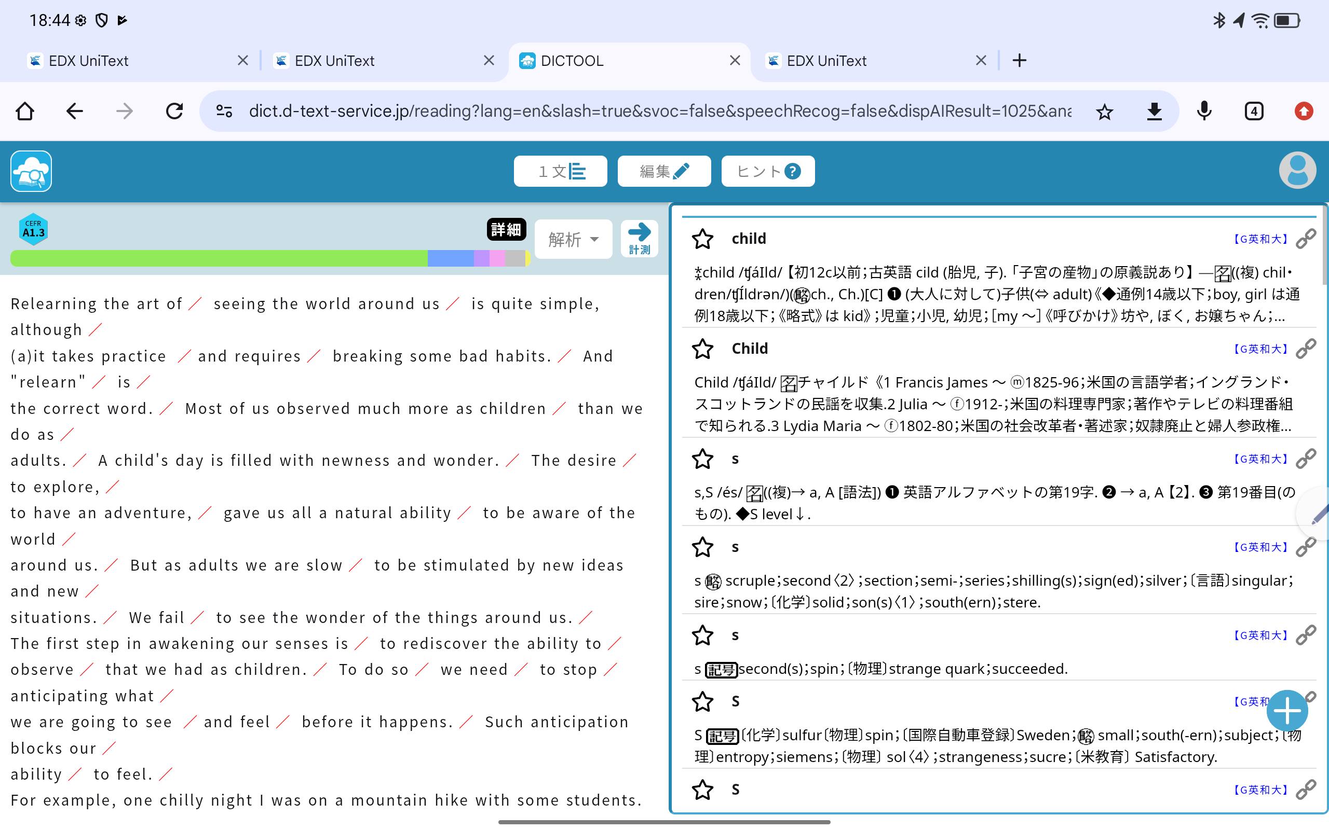This screenshot has height=830, width=1329.
Task: Star the first 's' entry
Action: click(702, 459)
